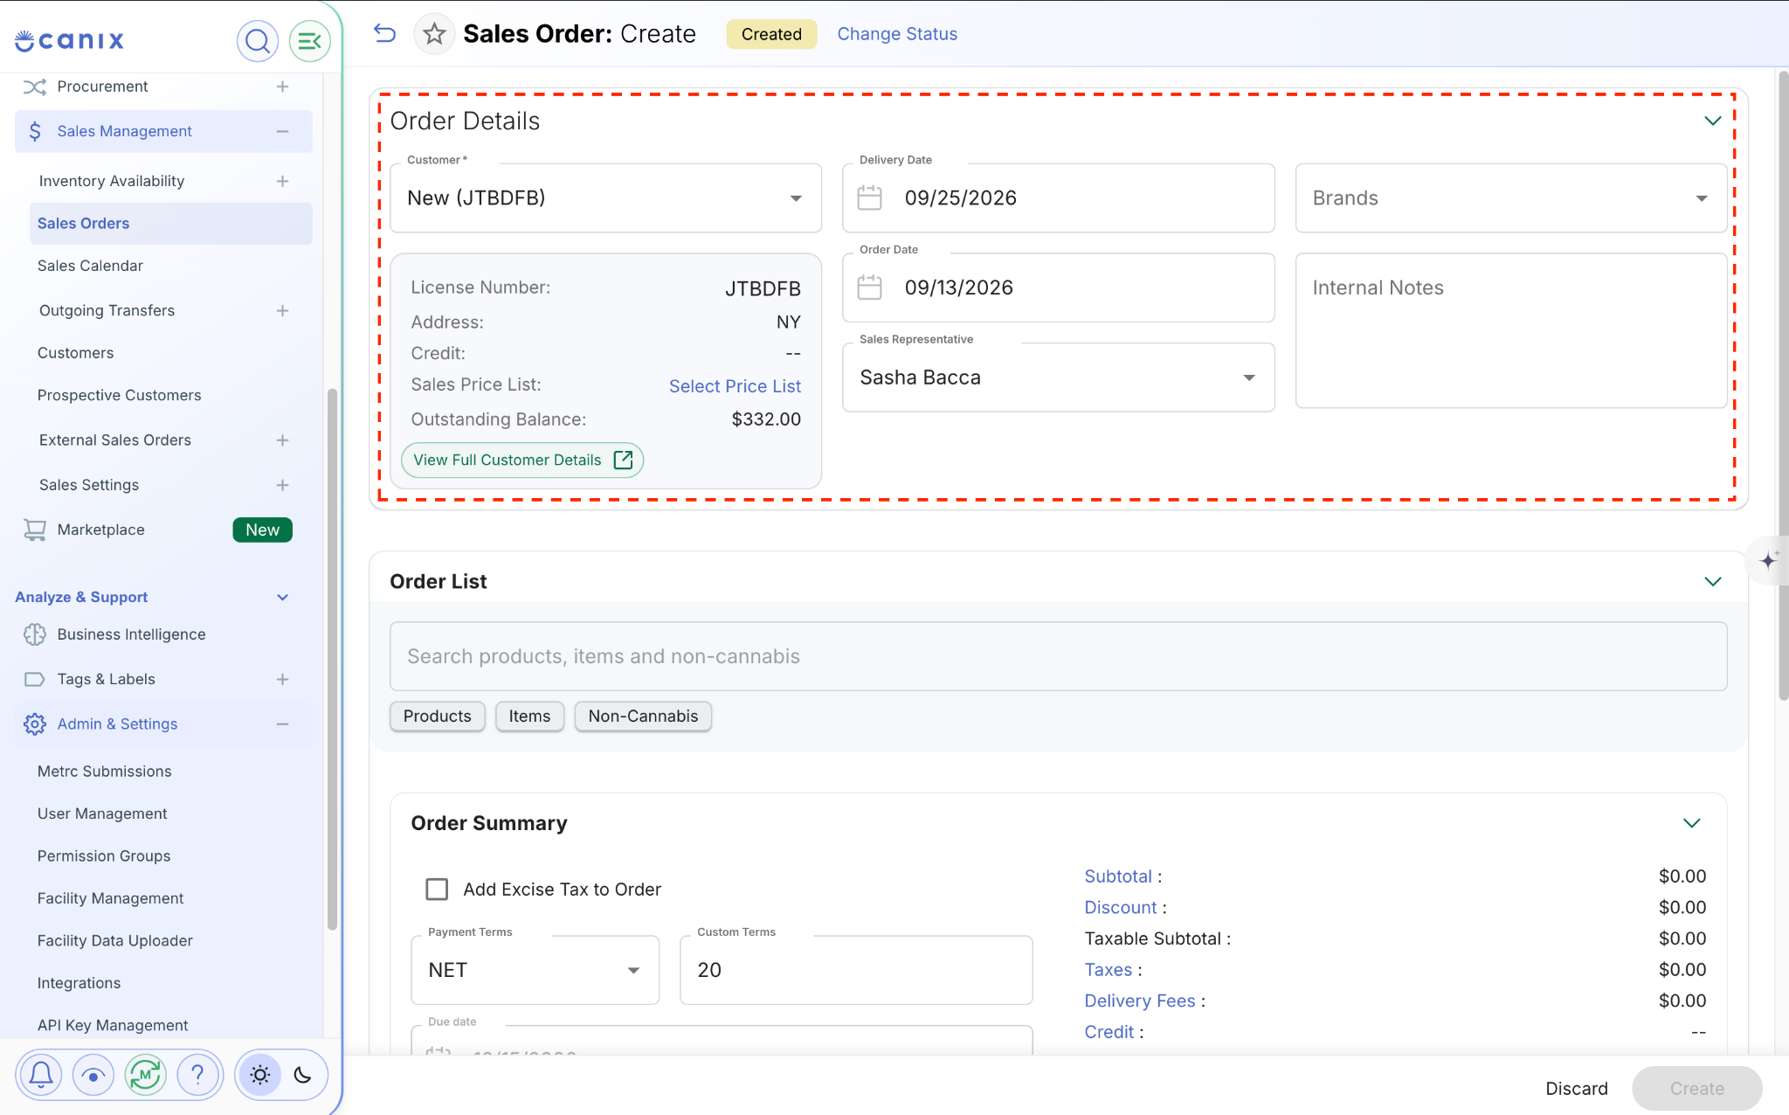The image size is (1789, 1115).
Task: Click the Metrc sync icon
Action: 146,1074
